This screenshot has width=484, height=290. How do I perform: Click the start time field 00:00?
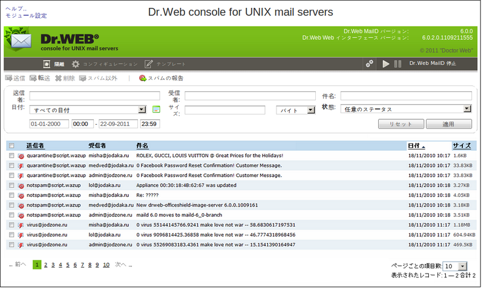(82, 124)
